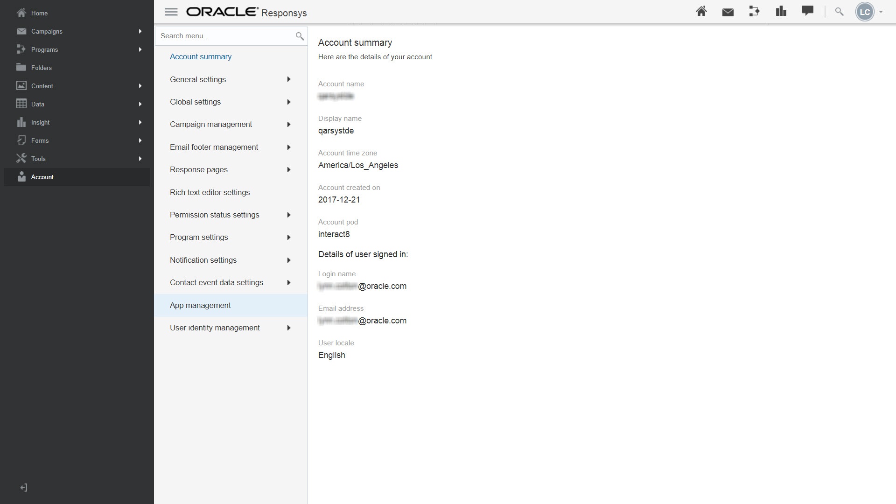Open Insight bar chart icon in top toolbar
Image resolution: width=896 pixels, height=504 pixels.
tap(781, 12)
